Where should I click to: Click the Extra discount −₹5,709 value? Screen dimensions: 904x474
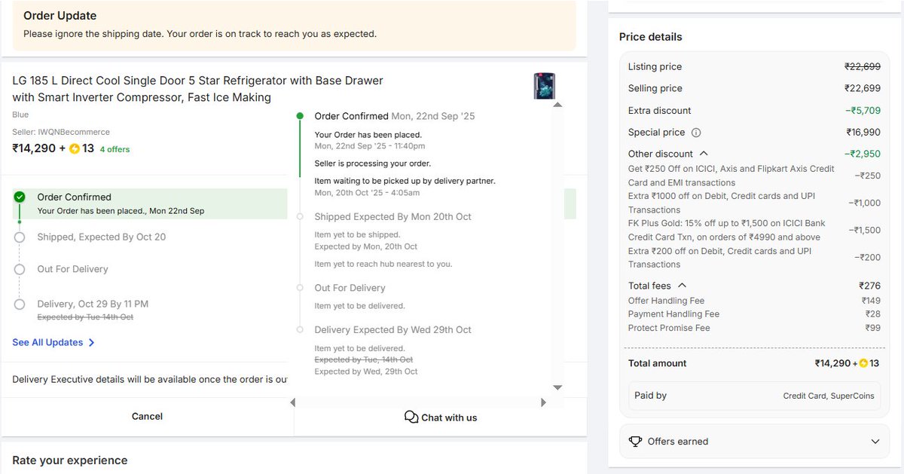[863, 111]
